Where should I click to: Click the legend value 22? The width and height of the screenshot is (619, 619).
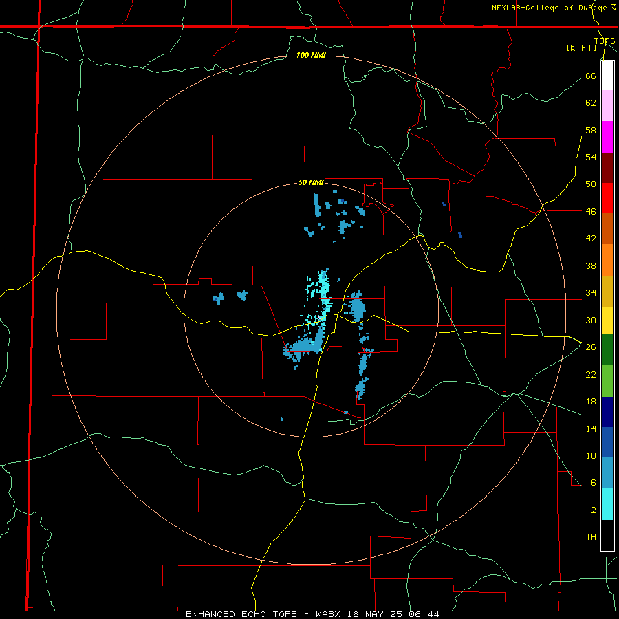(591, 374)
